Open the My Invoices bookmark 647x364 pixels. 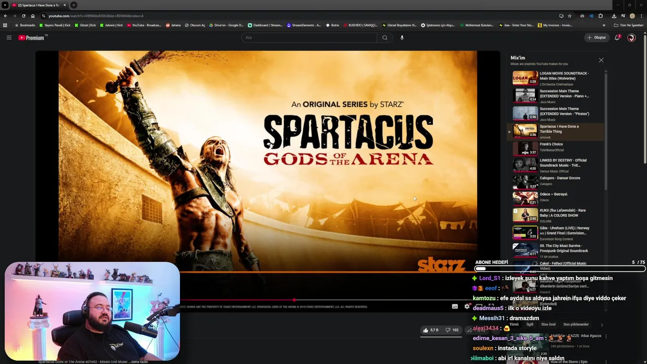pyautogui.click(x=556, y=25)
